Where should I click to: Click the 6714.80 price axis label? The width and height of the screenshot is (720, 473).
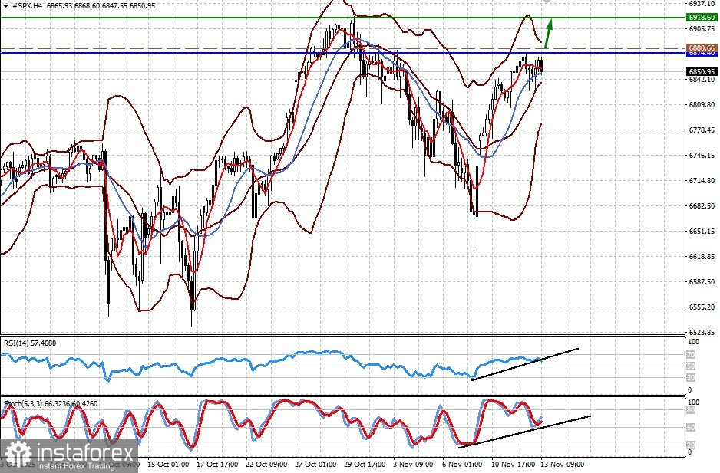[x=702, y=181]
